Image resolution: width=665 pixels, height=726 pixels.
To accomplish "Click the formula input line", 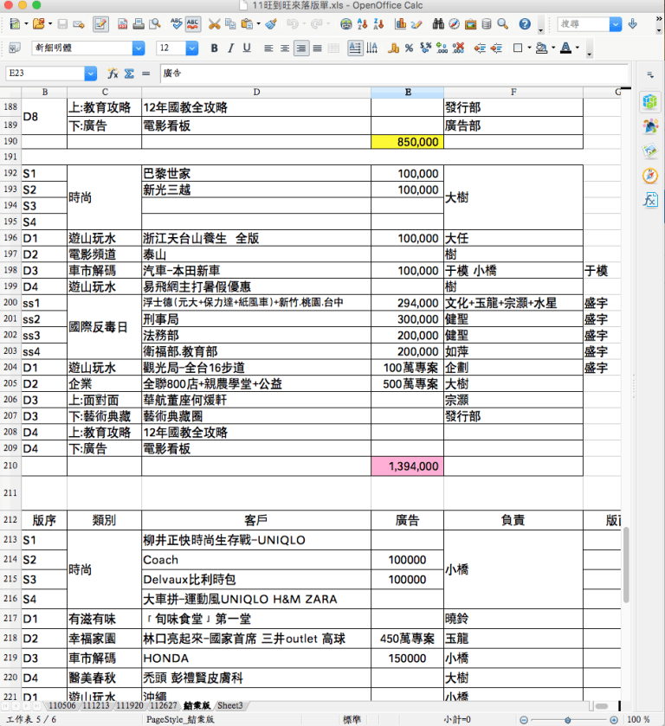I will (x=390, y=74).
